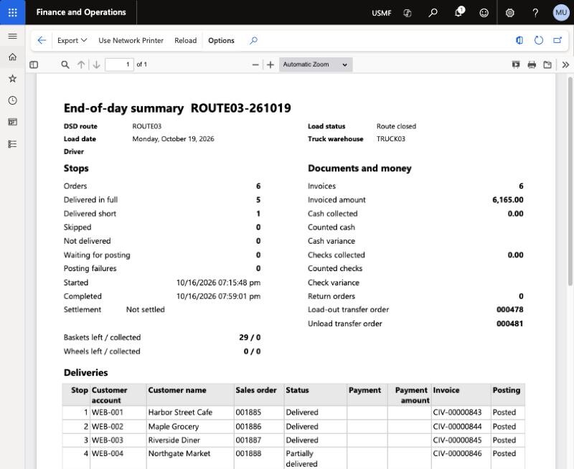The image size is (574, 469).
Task: Click the back arrow in action pane
Action: [42, 40]
